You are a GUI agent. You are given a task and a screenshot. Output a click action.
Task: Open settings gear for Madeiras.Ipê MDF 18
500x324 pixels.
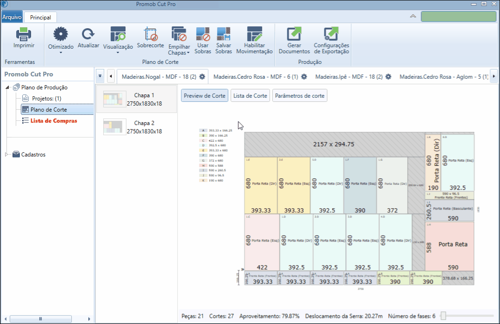(388, 76)
